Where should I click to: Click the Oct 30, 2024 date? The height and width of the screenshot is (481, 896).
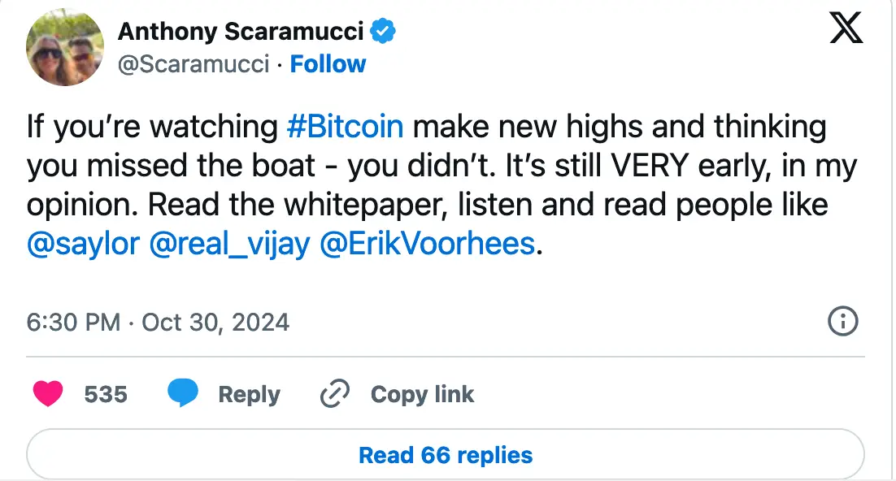(215, 323)
